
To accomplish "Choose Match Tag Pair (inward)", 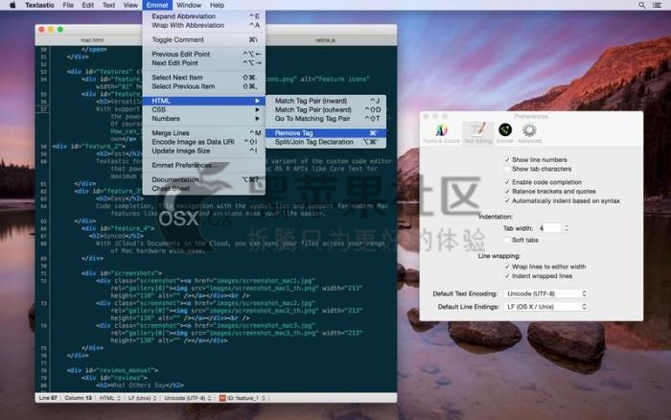I will click(x=326, y=101).
